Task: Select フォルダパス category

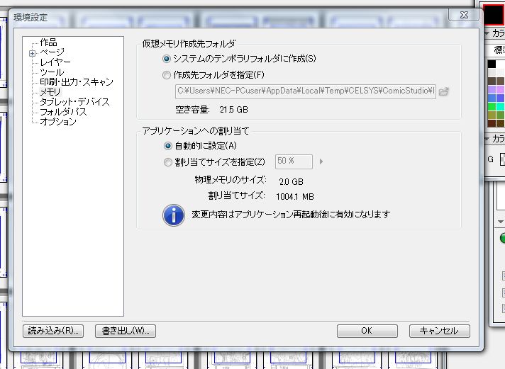Action: (x=63, y=112)
